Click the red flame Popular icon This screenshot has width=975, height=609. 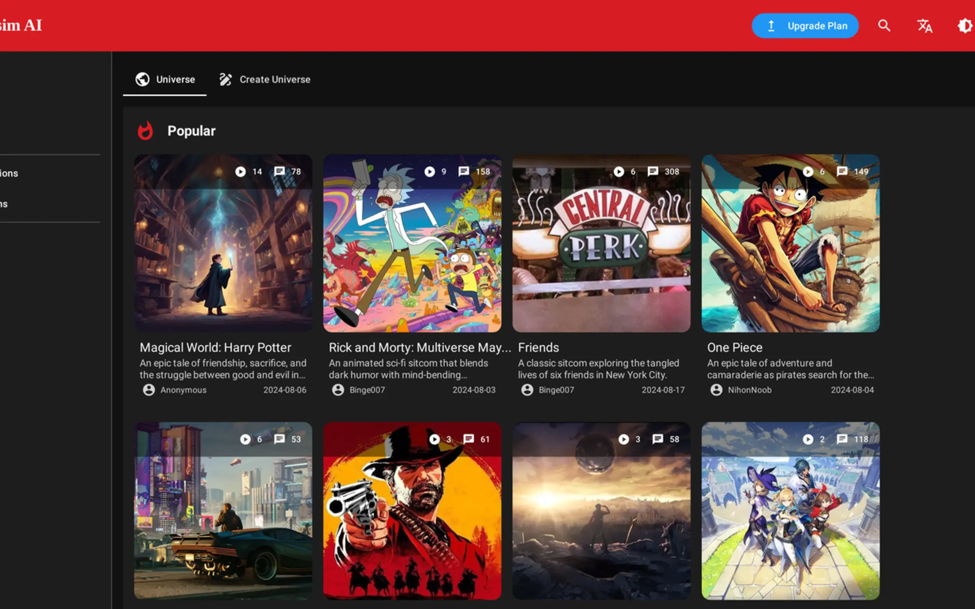coord(145,131)
